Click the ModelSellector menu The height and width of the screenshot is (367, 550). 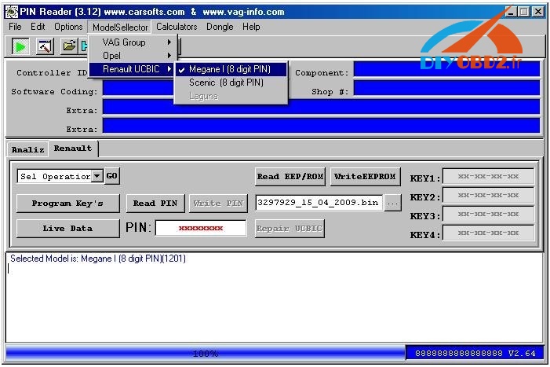tap(120, 27)
